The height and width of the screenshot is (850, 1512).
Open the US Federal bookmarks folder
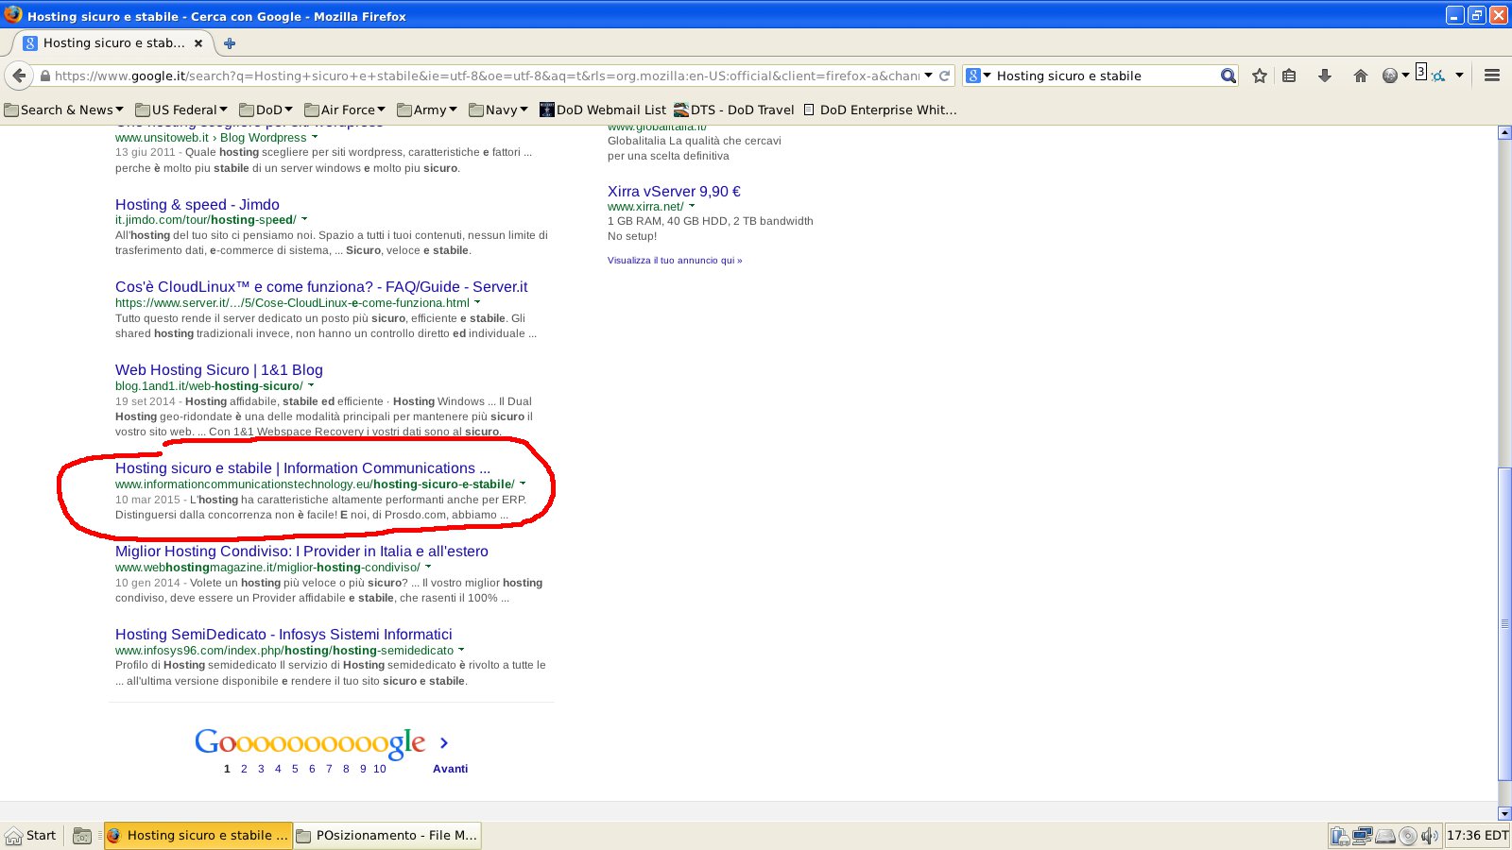tap(181, 110)
